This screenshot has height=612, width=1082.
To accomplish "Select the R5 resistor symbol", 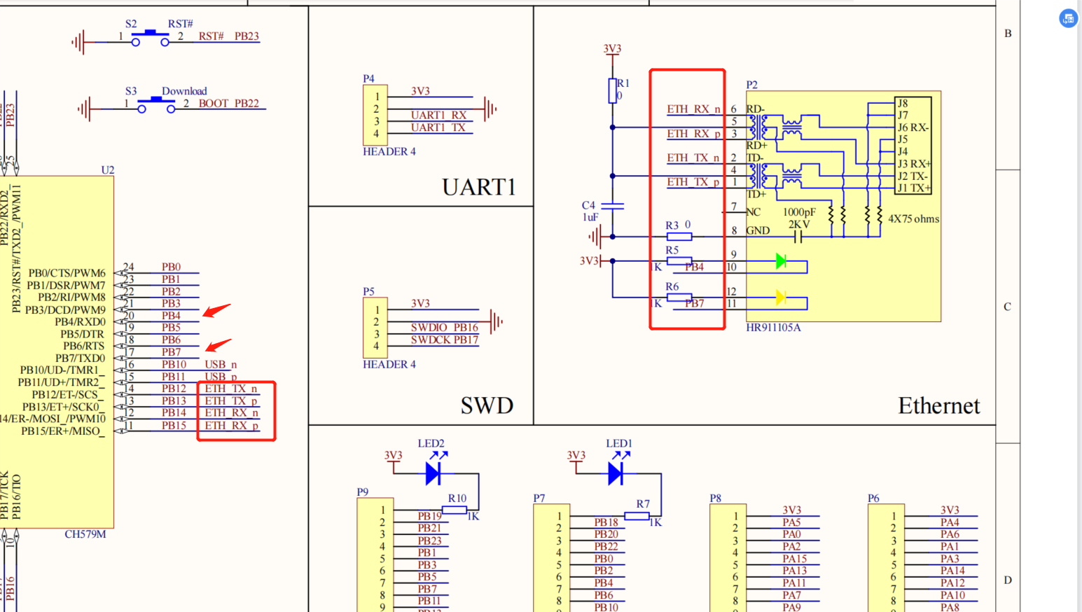I will (679, 260).
